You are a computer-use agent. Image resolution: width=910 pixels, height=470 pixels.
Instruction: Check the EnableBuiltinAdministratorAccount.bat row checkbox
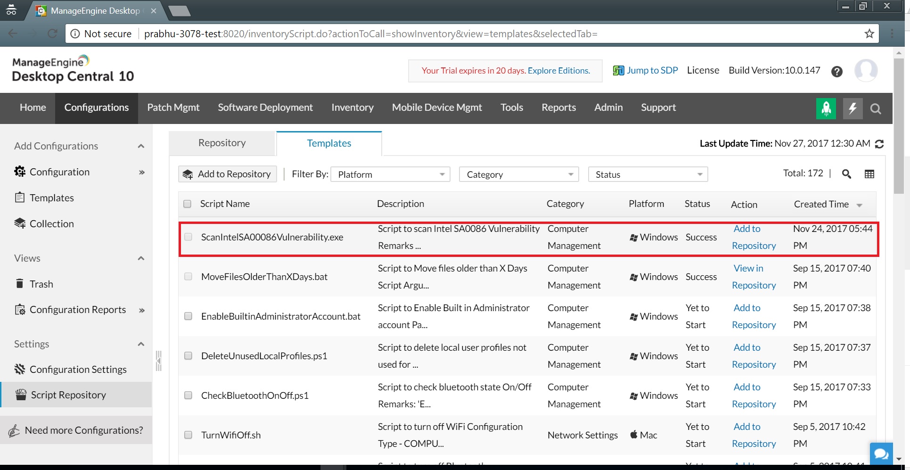pyautogui.click(x=188, y=316)
